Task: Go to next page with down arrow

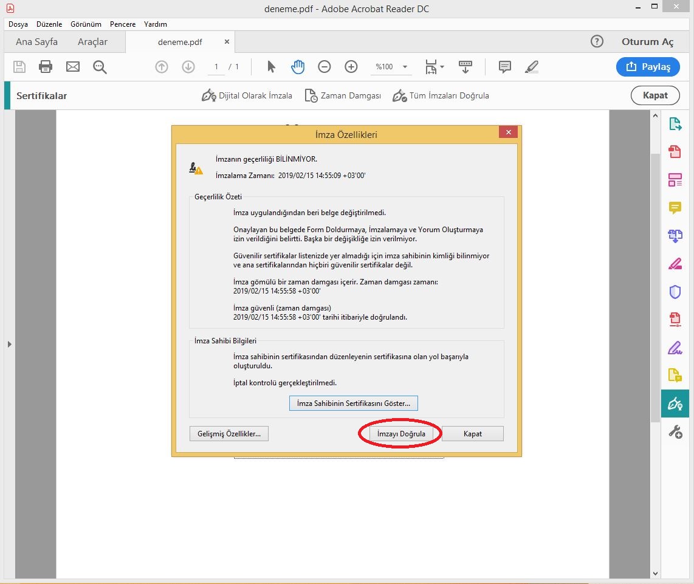Action: click(188, 67)
